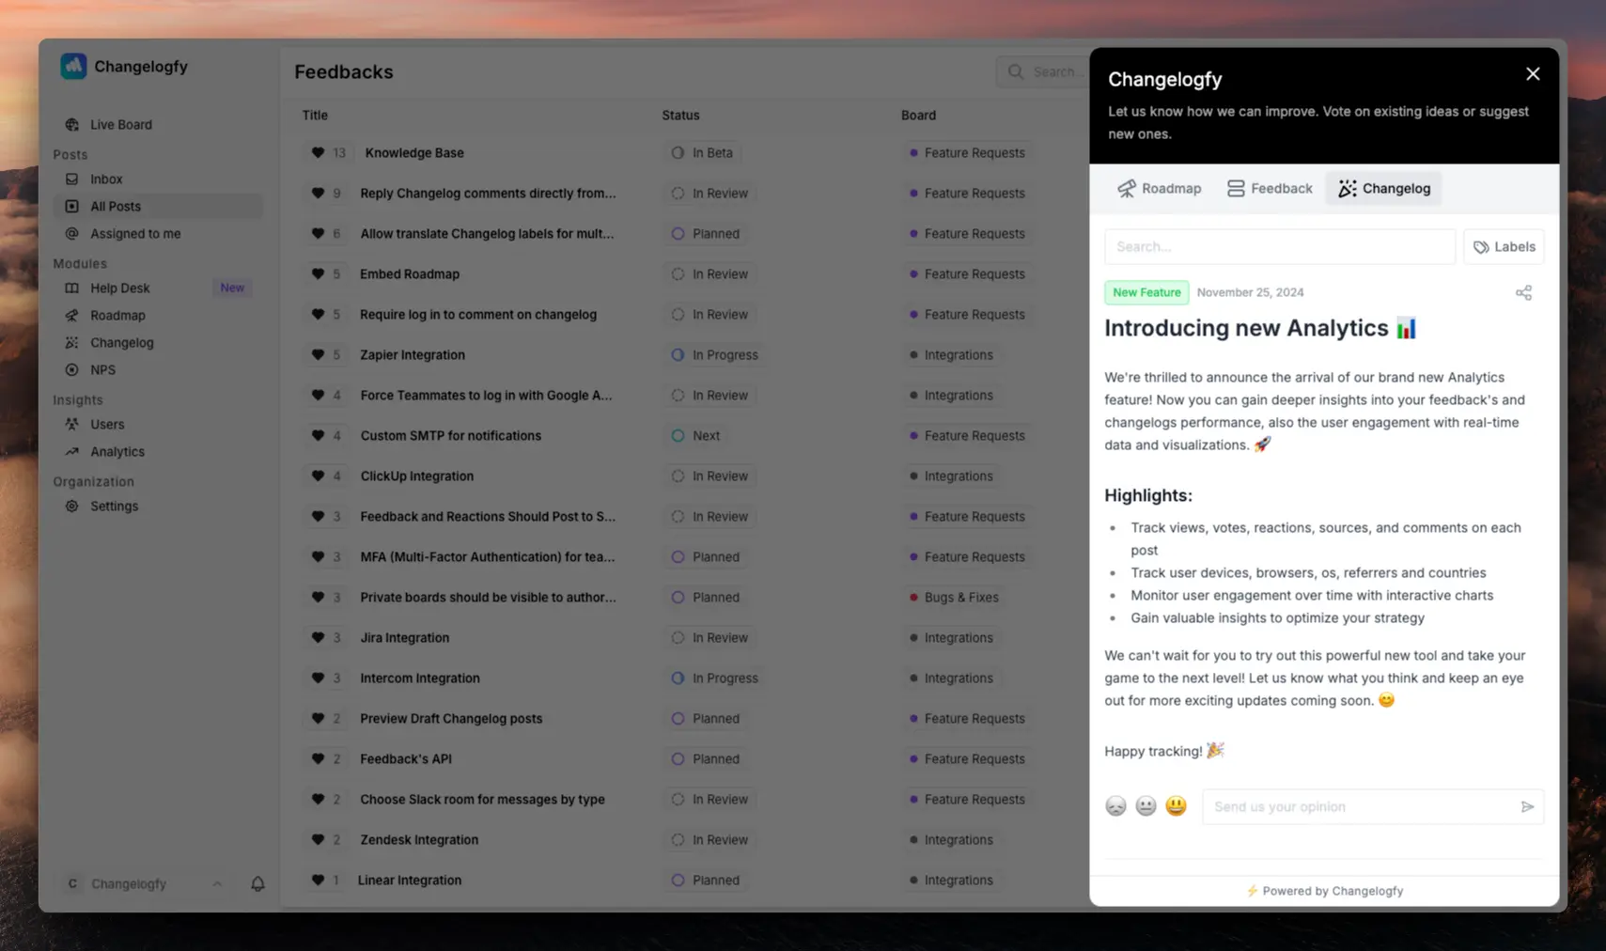Click Zapier Integration's Integrations board tag
This screenshot has height=951, width=1606.
pos(951,354)
